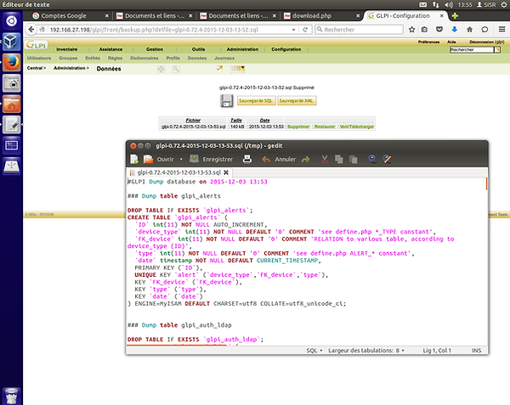Open gedit Find magnifier icon

click(x=371, y=159)
